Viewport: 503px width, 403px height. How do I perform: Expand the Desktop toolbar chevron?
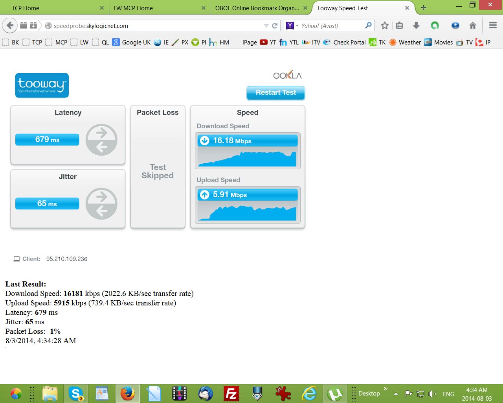386,389
